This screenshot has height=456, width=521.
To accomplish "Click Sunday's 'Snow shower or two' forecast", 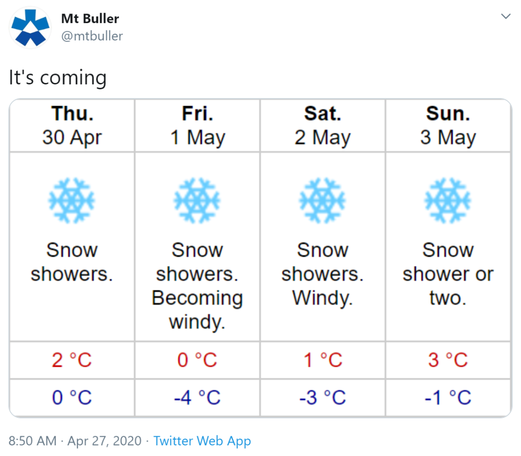I will point(448,274).
